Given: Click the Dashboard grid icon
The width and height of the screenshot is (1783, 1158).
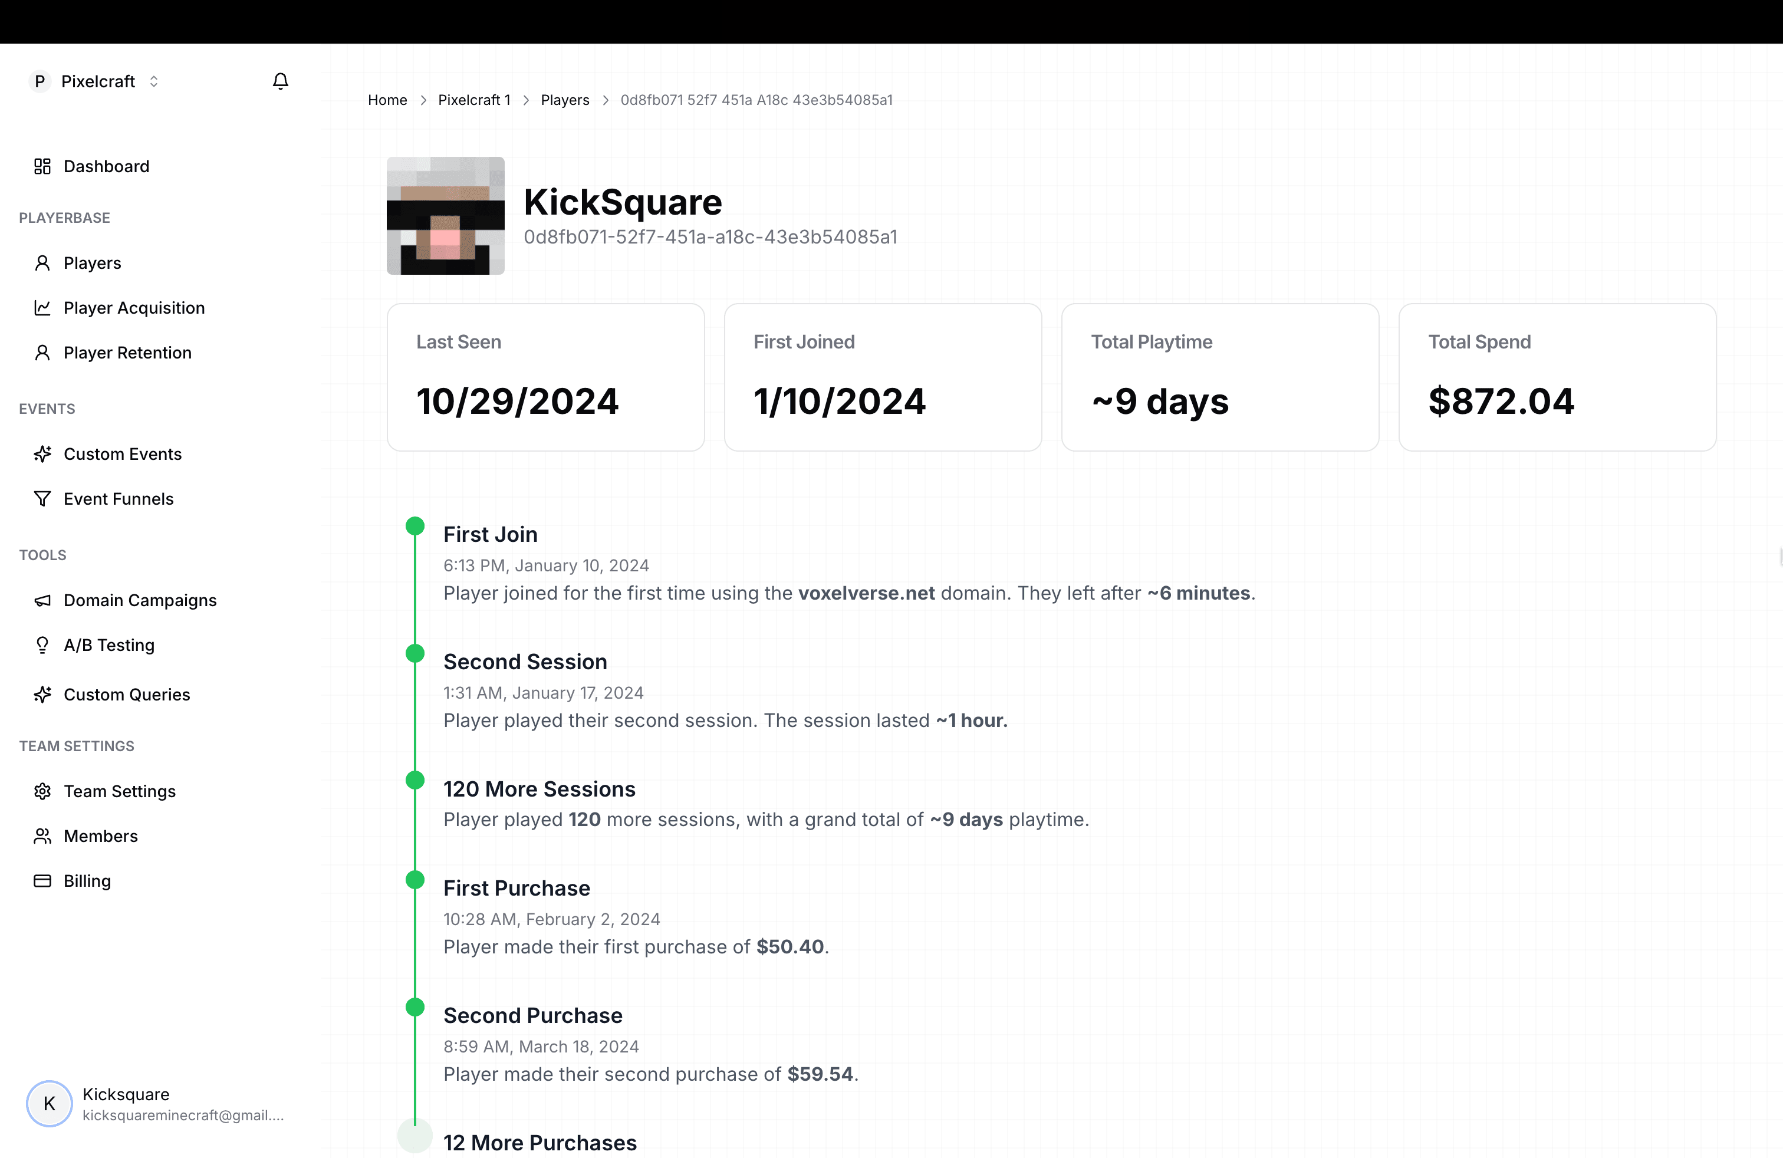Looking at the screenshot, I should 42,166.
